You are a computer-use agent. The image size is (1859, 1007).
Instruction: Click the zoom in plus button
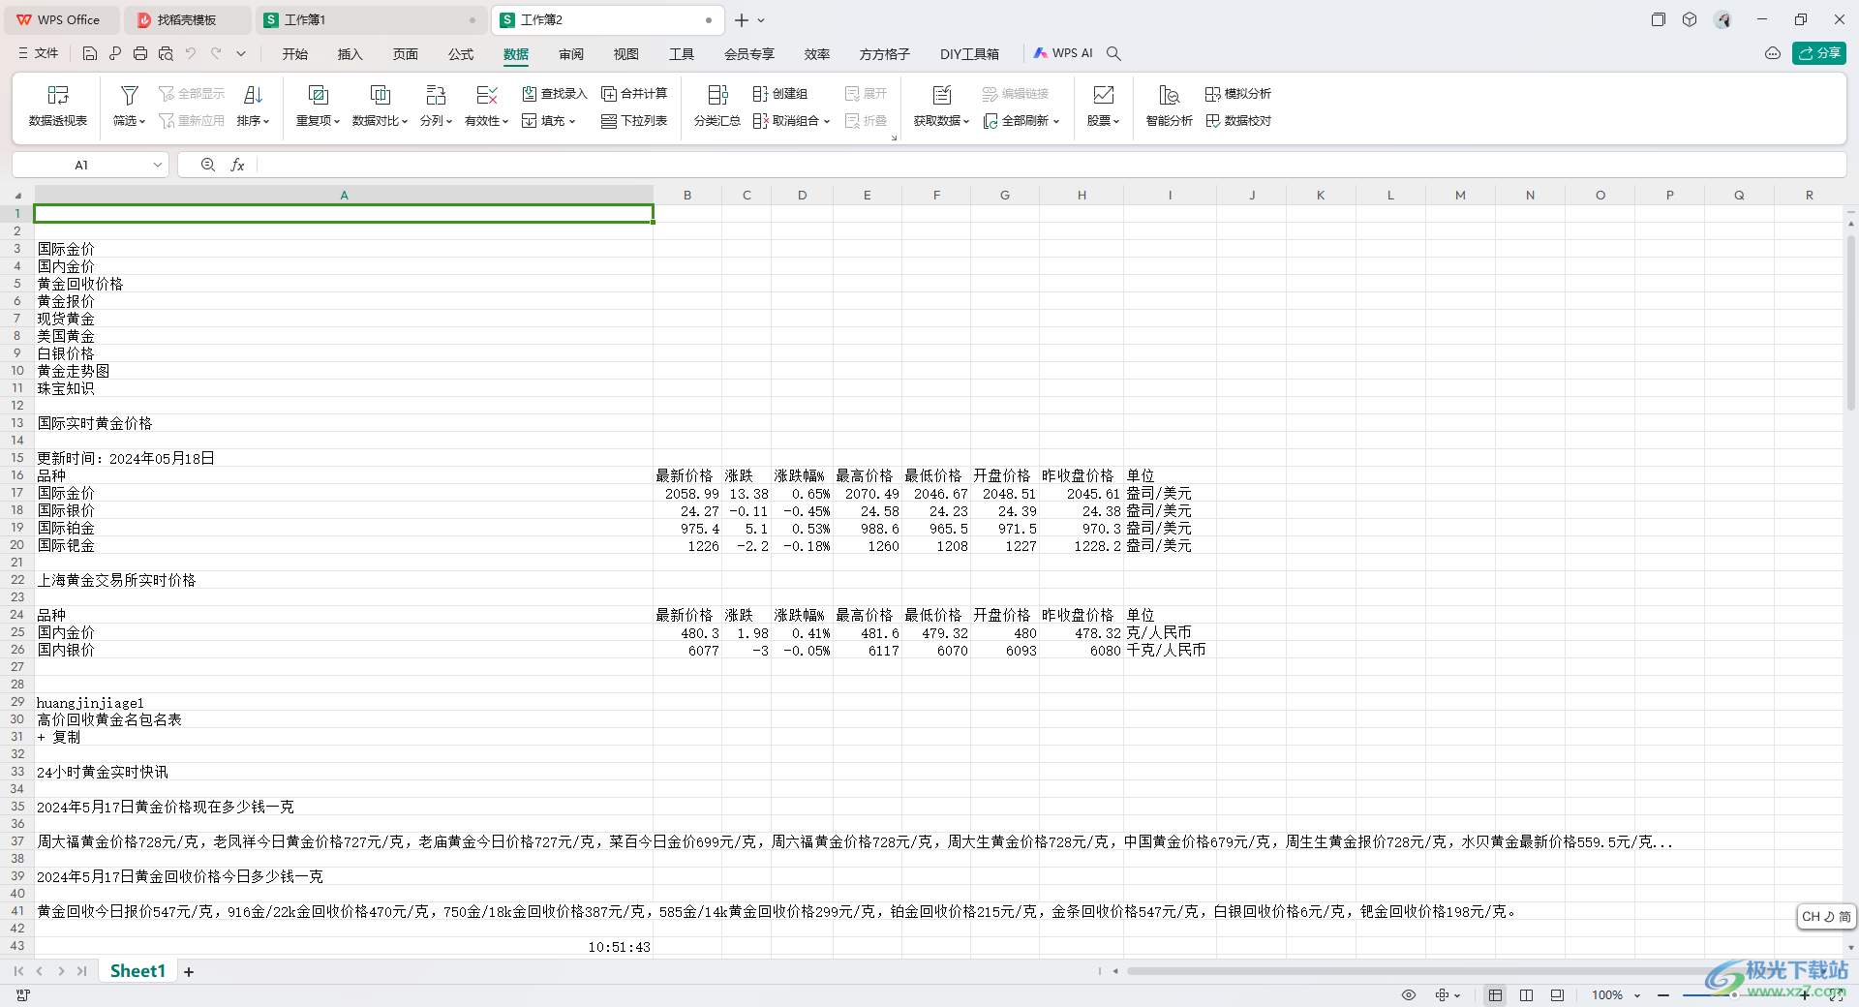[x=1805, y=995]
